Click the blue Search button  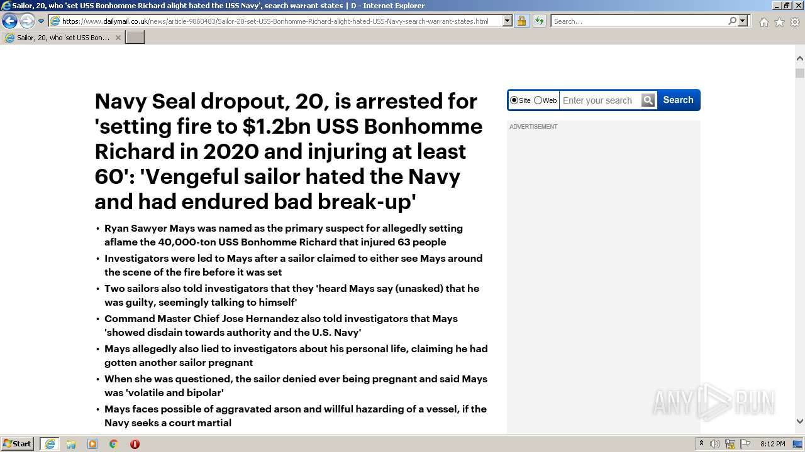(678, 100)
